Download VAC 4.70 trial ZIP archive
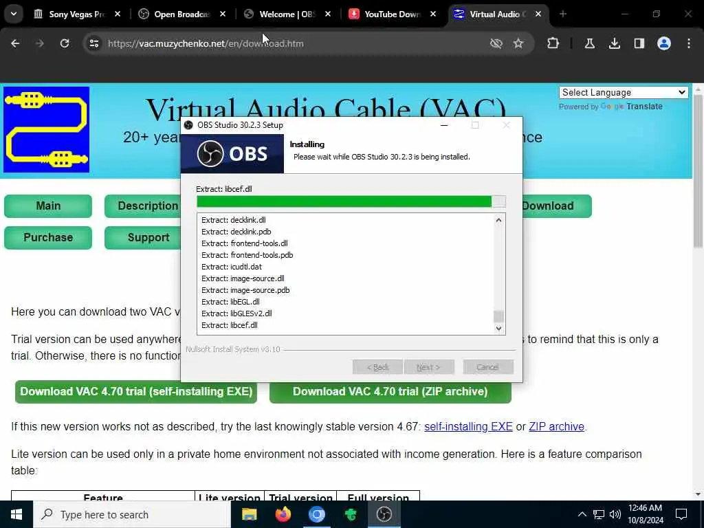 coord(390,391)
